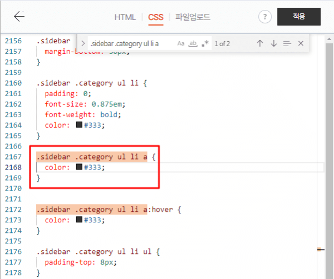Click the 적용 apply button
334x279 pixels.
299,17
